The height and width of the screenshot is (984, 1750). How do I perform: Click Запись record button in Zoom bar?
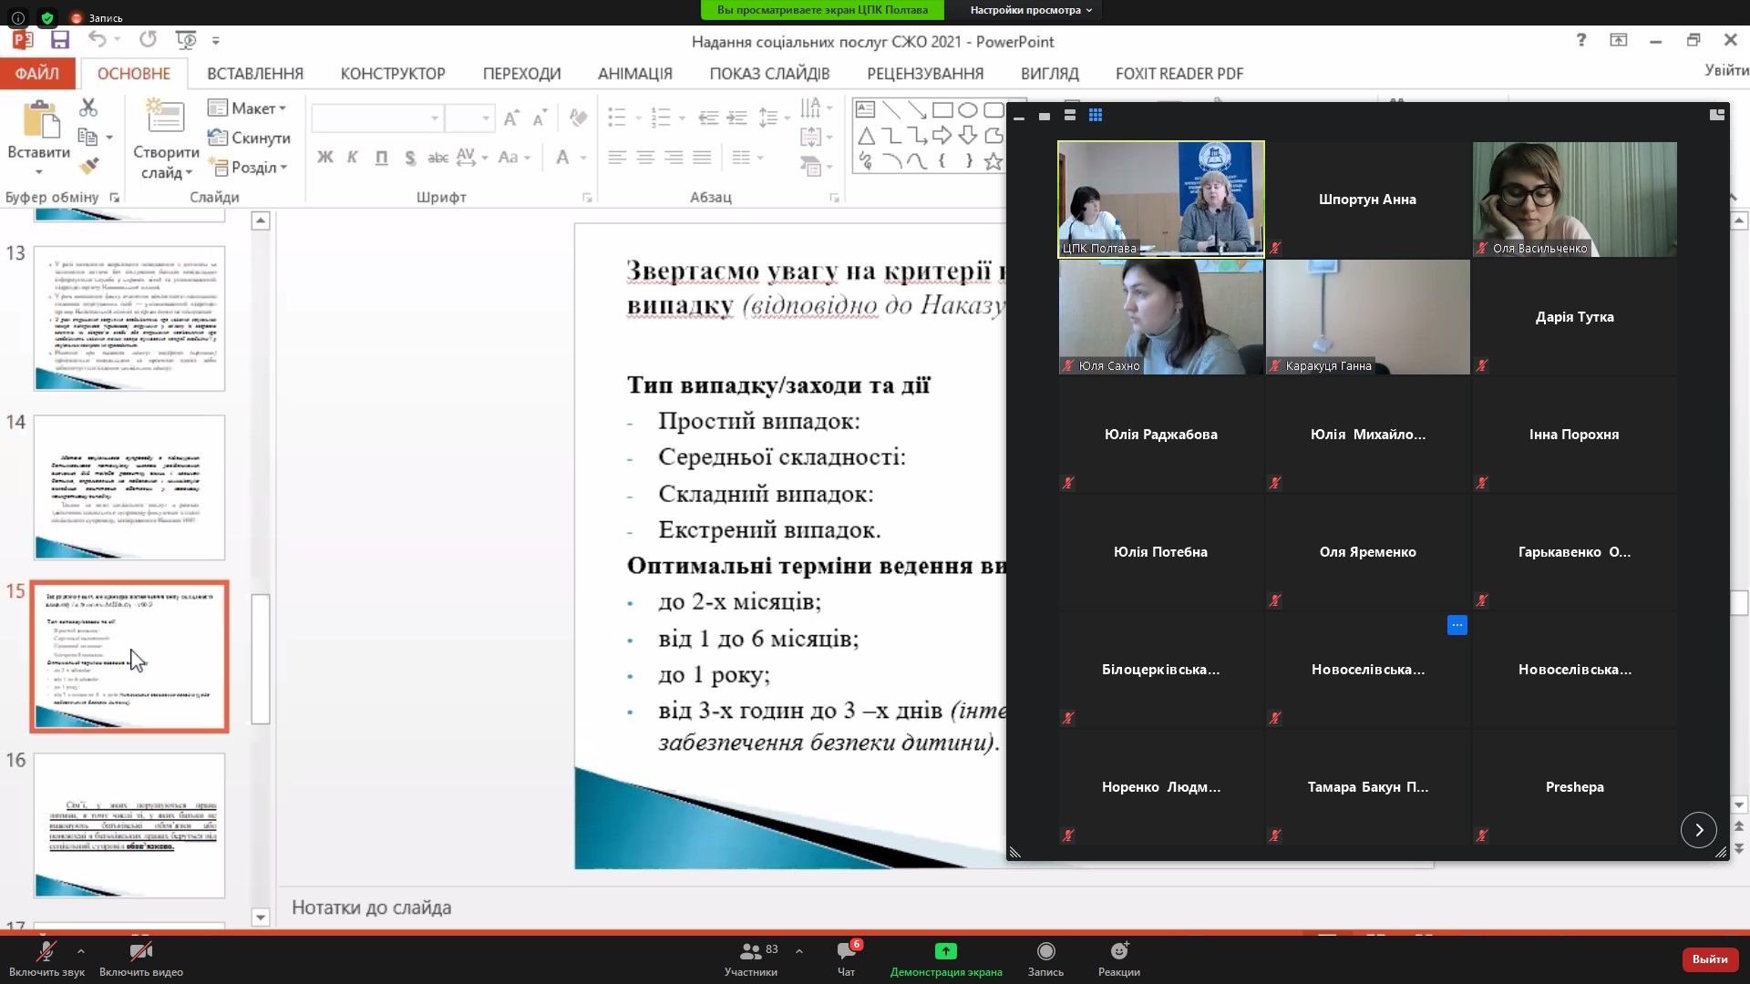1045,959
